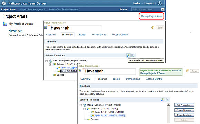This screenshot has width=200, height=124.
Task: Select Sprint 2 (1.0) in middle panel tree
Action: coord(69,71)
